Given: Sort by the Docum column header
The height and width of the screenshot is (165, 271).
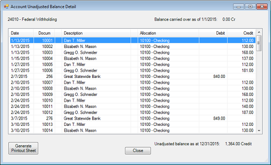Looking at the screenshot, I should click(x=44, y=33).
